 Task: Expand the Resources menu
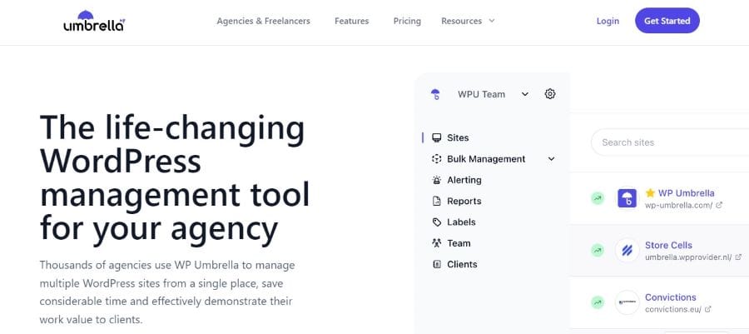click(x=468, y=21)
